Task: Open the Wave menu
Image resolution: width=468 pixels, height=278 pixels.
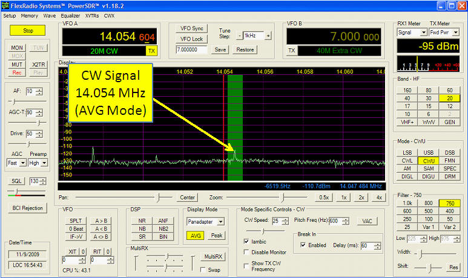Action: coord(49,16)
